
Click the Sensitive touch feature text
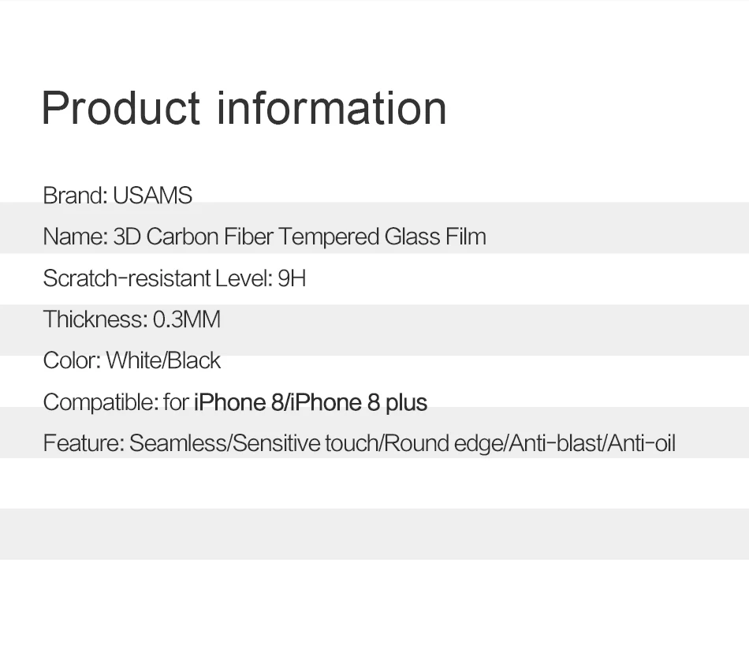click(x=306, y=443)
